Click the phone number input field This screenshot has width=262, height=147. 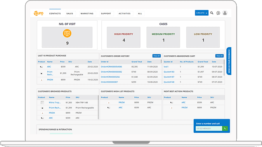click(209, 128)
